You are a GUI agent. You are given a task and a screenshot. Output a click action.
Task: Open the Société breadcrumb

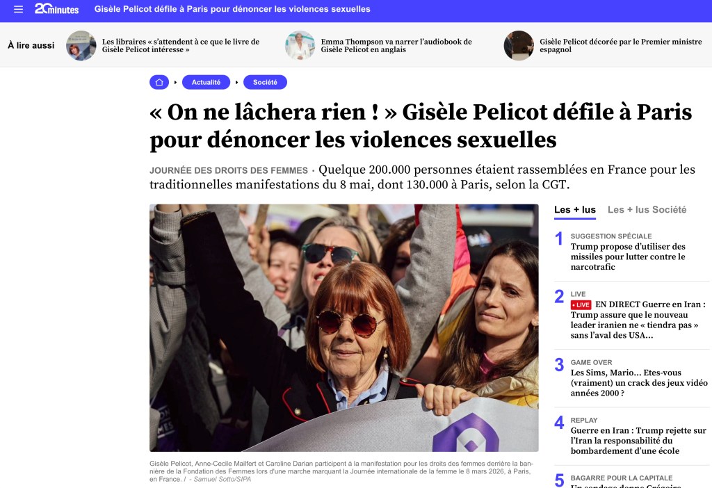265,82
